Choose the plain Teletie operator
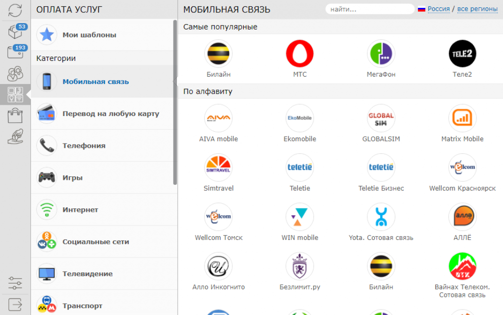This screenshot has height=315, width=503. click(x=300, y=168)
